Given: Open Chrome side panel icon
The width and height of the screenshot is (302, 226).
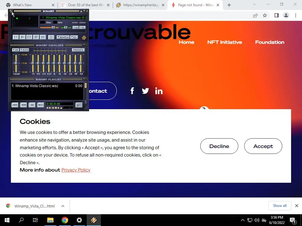Looking at the screenshot, I should (277, 15).
